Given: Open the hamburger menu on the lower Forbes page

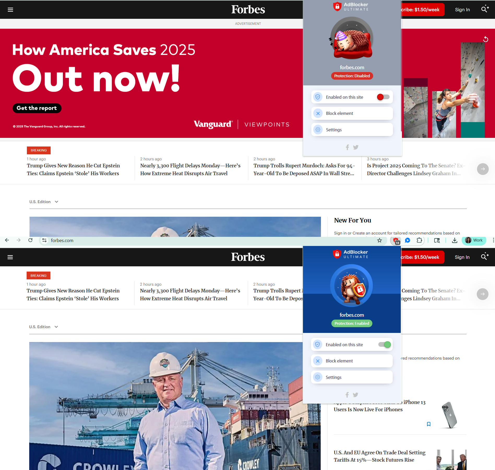Looking at the screenshot, I should pyautogui.click(x=10, y=257).
